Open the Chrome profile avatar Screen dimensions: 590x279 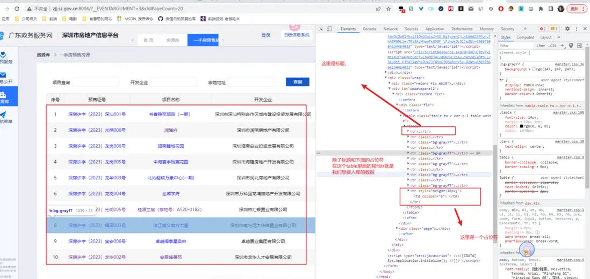click(x=560, y=8)
